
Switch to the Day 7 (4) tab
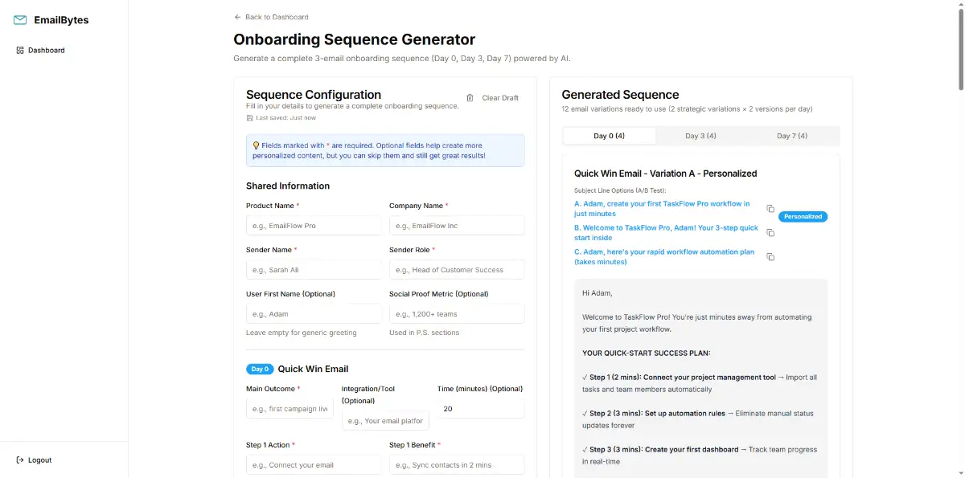click(x=792, y=136)
